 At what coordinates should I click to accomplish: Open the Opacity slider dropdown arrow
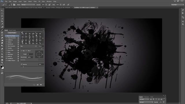46,5
